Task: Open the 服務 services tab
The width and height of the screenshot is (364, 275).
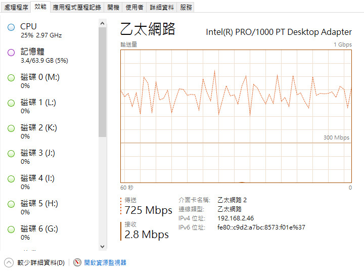Action: coord(186,8)
